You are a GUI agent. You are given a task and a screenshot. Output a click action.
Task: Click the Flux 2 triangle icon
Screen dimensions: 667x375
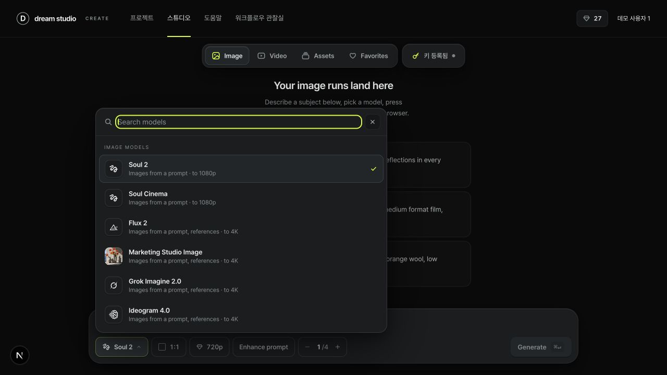coord(114,227)
